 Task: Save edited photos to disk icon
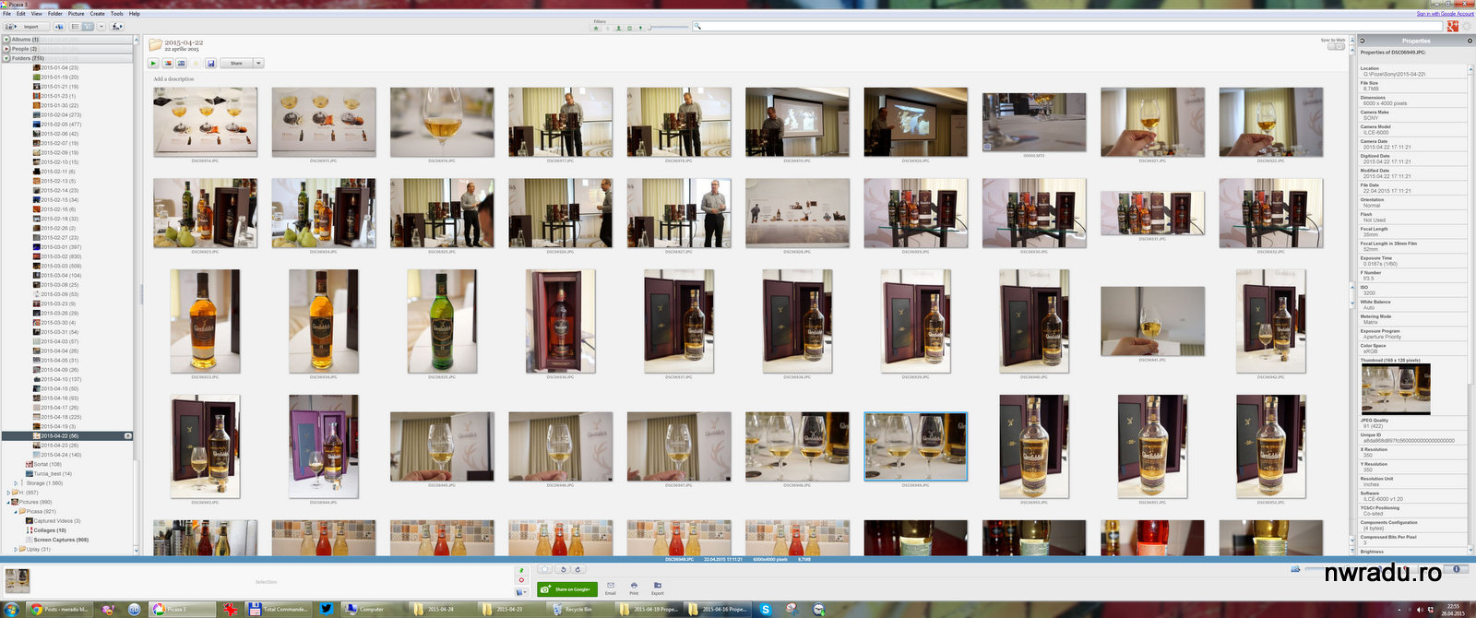[211, 64]
